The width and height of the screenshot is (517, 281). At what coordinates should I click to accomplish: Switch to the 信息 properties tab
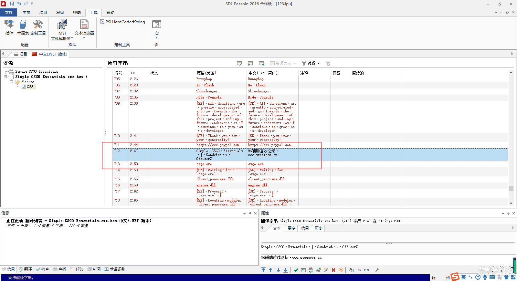pos(305,228)
